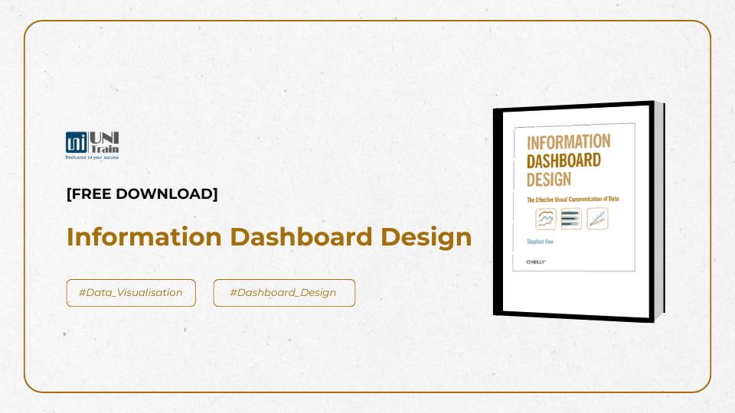
Task: Click the [FREE DOWNLOAD] text
Action: click(x=142, y=193)
